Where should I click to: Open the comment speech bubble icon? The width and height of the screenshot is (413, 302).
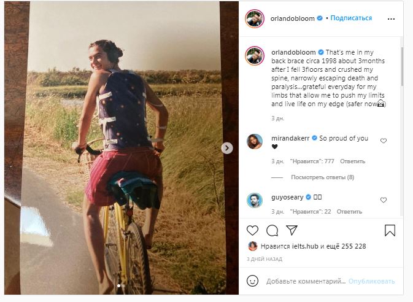pyautogui.click(x=272, y=231)
